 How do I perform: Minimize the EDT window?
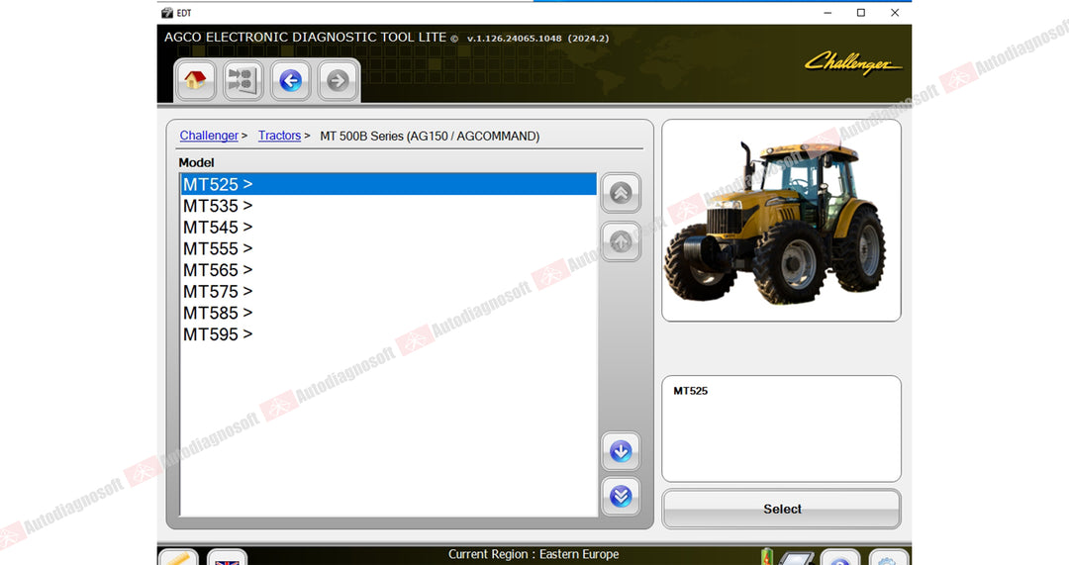click(x=827, y=12)
